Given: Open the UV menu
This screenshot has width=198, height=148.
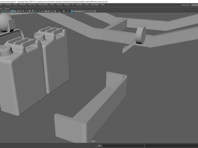Looking at the screenshot, I should tap(73, 5).
